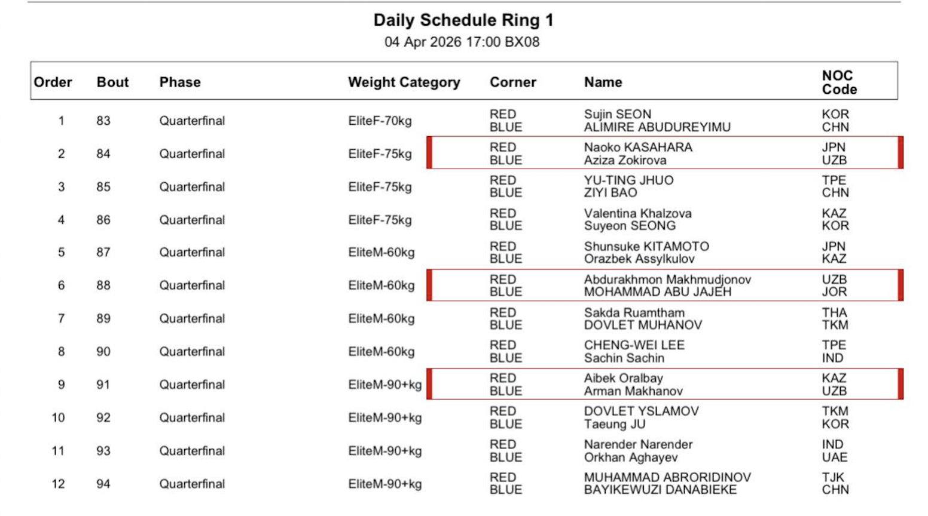Click the name Shunsuke KITAMOTO
928x516 pixels.
(646, 246)
